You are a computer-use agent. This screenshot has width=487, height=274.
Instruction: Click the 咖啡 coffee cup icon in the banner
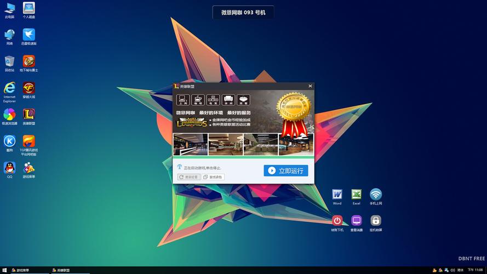pyautogui.click(x=198, y=100)
